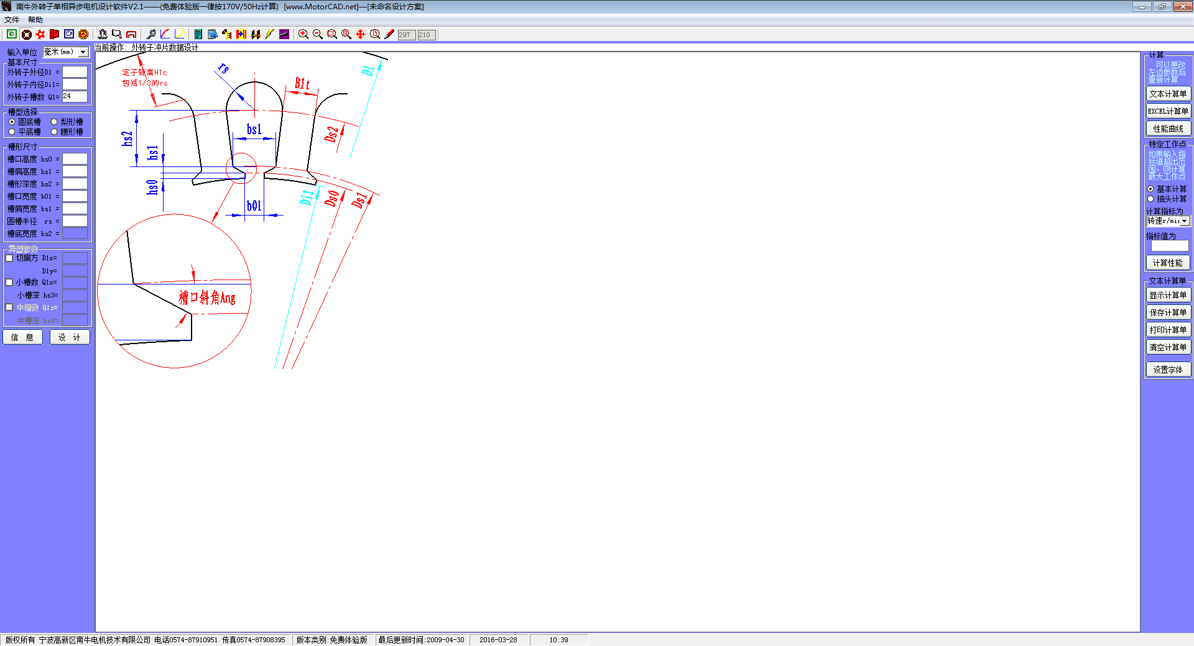Select the 梨形槽 slot type radio button

pos(55,122)
